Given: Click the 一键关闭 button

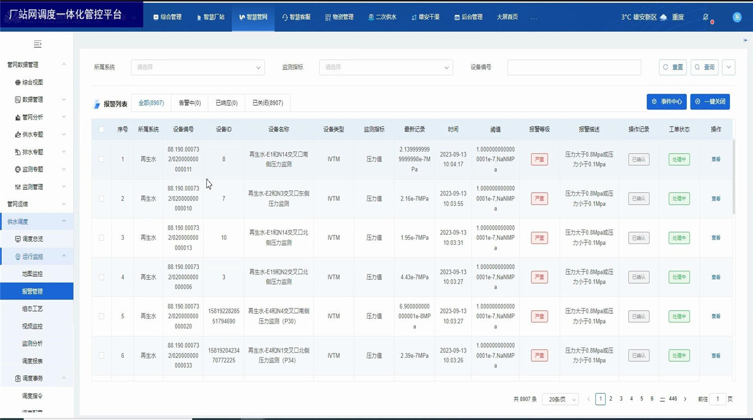Looking at the screenshot, I should (710, 102).
